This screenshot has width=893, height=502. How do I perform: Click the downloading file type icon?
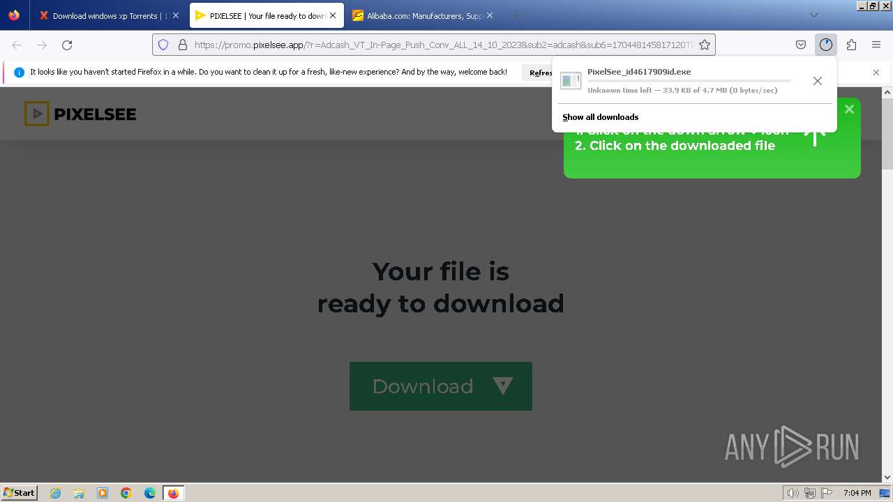click(571, 81)
